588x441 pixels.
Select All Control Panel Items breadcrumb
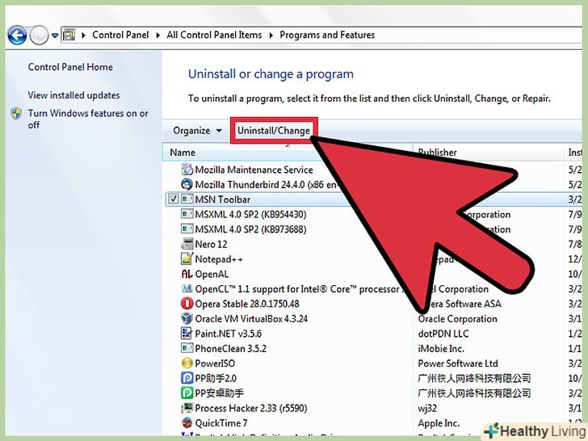[214, 35]
